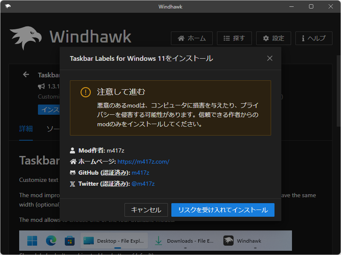Click the Edge icon in the taskbar preview
Screen dimensions: 341x255
[51, 240]
